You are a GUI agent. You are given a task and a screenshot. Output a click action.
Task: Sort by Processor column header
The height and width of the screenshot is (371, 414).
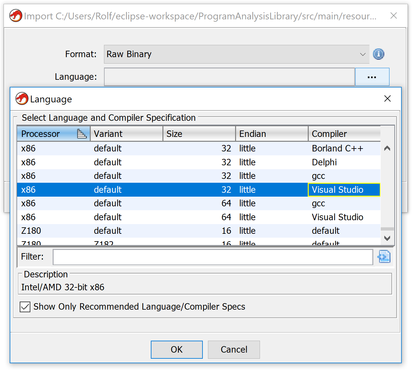(54, 134)
